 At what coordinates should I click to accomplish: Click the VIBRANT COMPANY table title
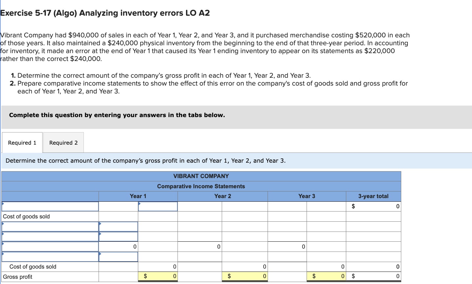point(201,176)
